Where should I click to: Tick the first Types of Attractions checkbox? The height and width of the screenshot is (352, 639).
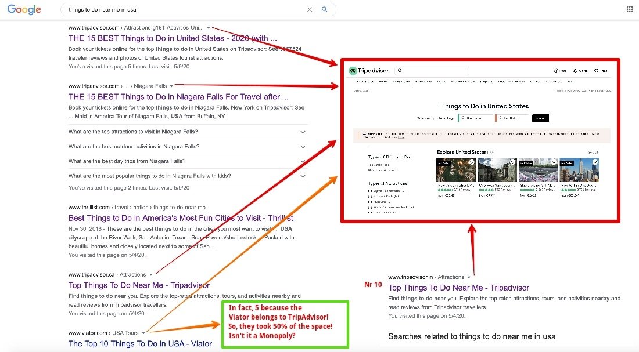pyautogui.click(x=370, y=190)
